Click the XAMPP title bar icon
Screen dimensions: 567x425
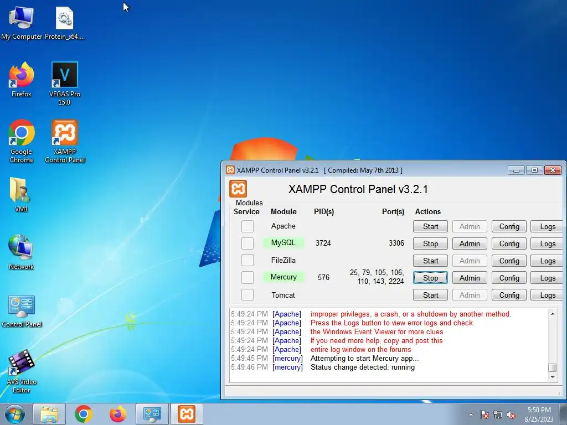pos(230,170)
